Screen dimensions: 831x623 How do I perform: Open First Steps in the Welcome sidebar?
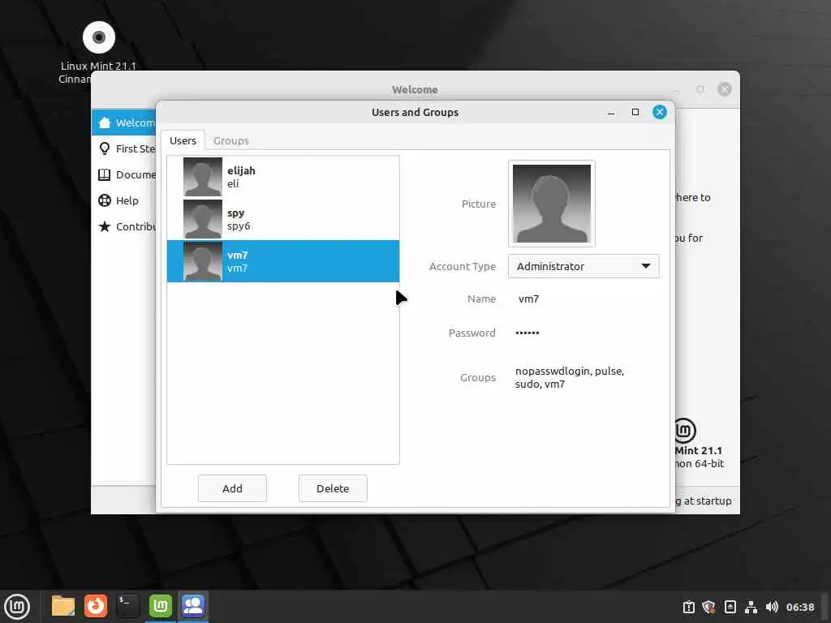pyautogui.click(x=123, y=149)
